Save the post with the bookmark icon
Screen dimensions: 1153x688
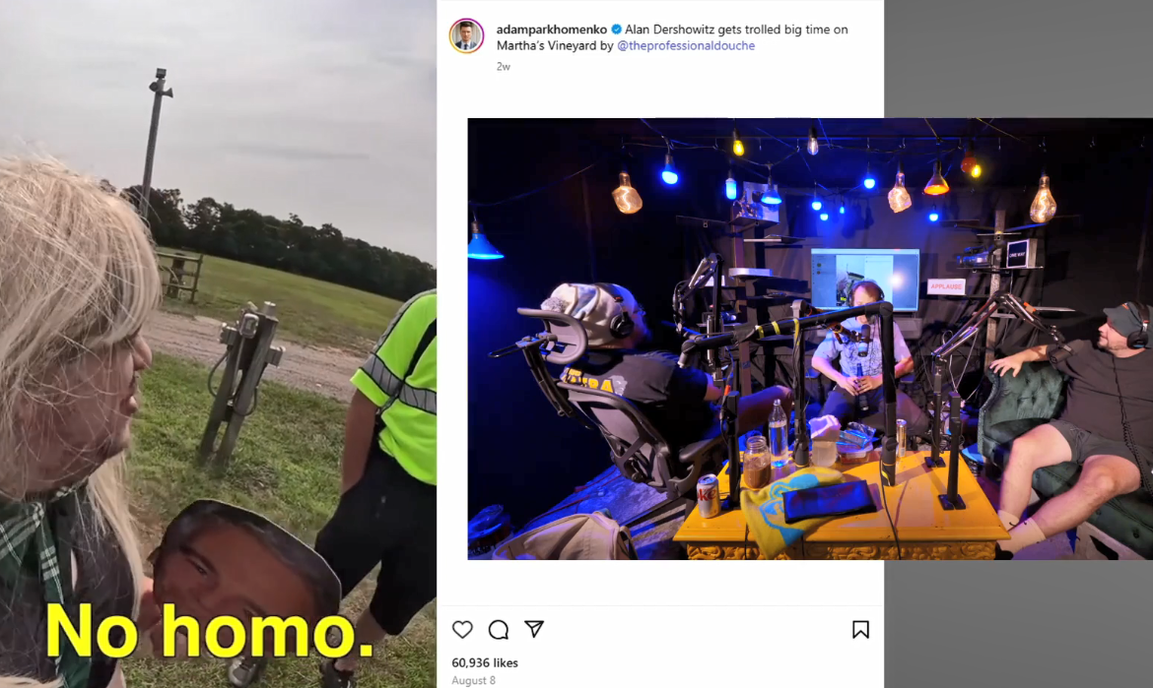(x=860, y=629)
